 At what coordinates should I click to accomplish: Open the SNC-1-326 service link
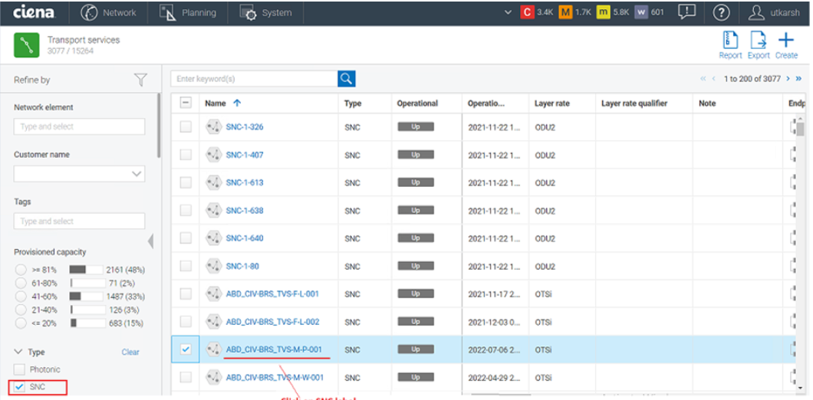point(245,127)
